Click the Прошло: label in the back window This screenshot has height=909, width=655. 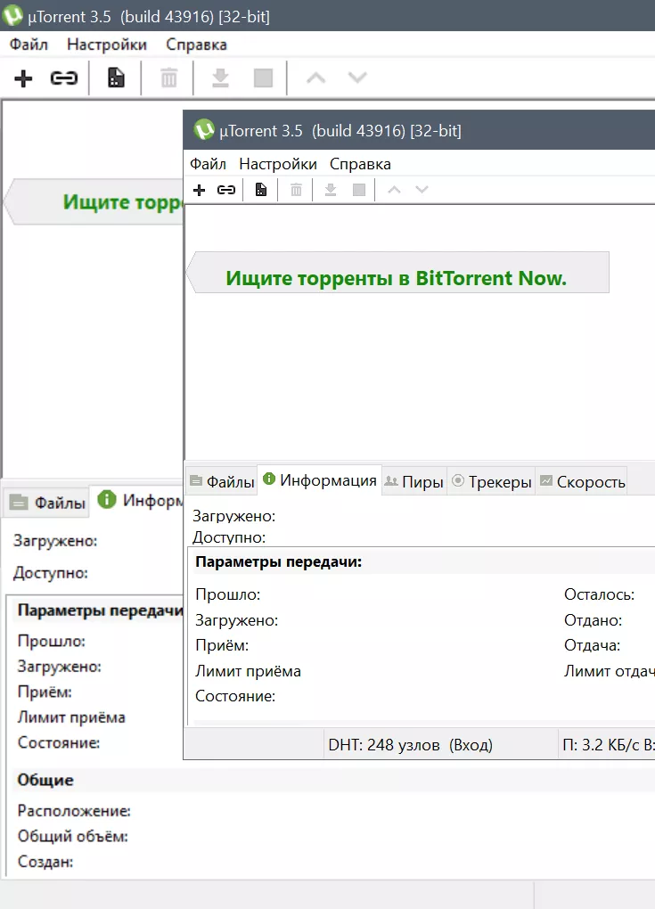click(x=51, y=641)
